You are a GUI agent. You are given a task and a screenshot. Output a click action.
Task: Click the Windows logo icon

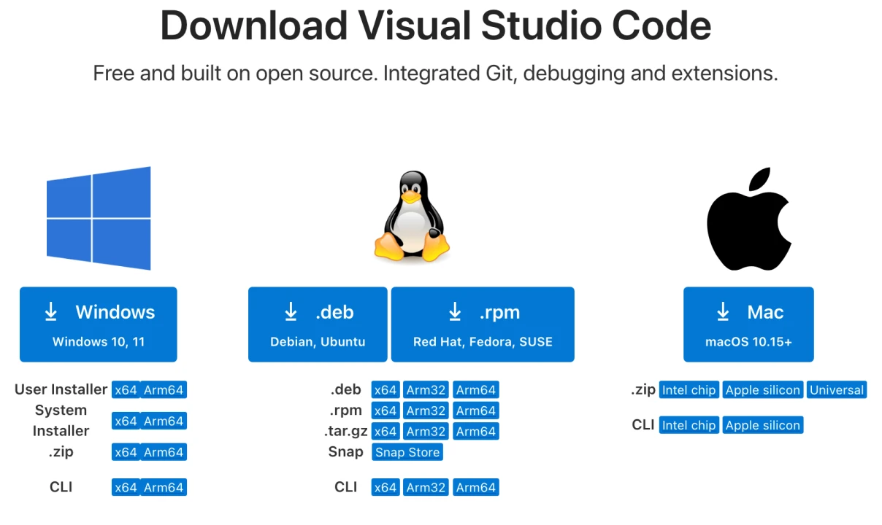(x=99, y=219)
